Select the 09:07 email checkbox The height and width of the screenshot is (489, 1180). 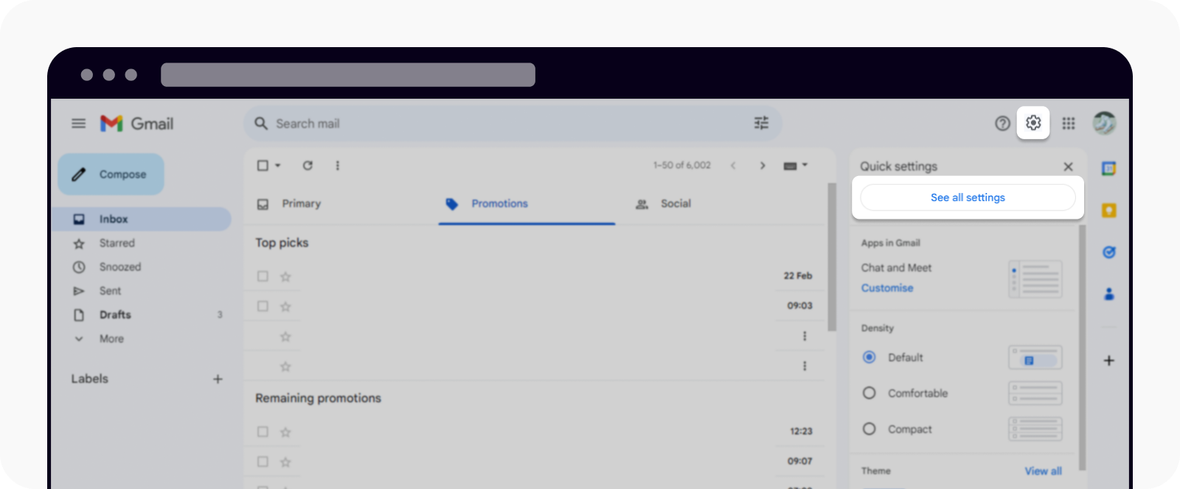pos(263,462)
